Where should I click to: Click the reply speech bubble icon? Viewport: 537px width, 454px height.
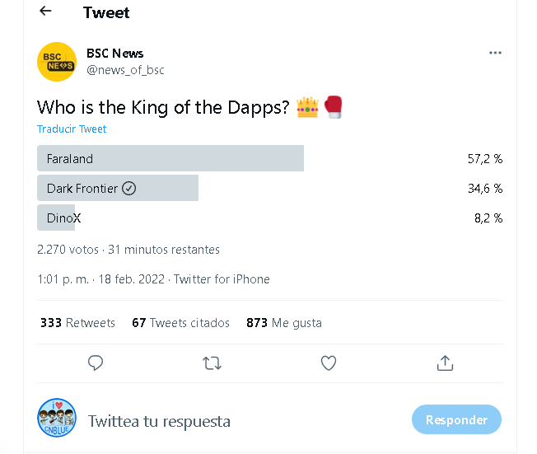(96, 363)
